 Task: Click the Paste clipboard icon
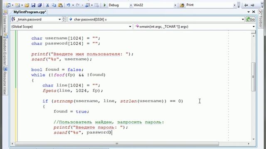pos(60,5)
